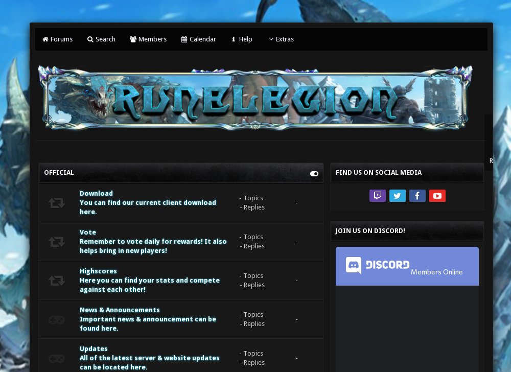Open the Download forum link
Image resolution: width=511 pixels, height=372 pixels.
pyautogui.click(x=96, y=193)
